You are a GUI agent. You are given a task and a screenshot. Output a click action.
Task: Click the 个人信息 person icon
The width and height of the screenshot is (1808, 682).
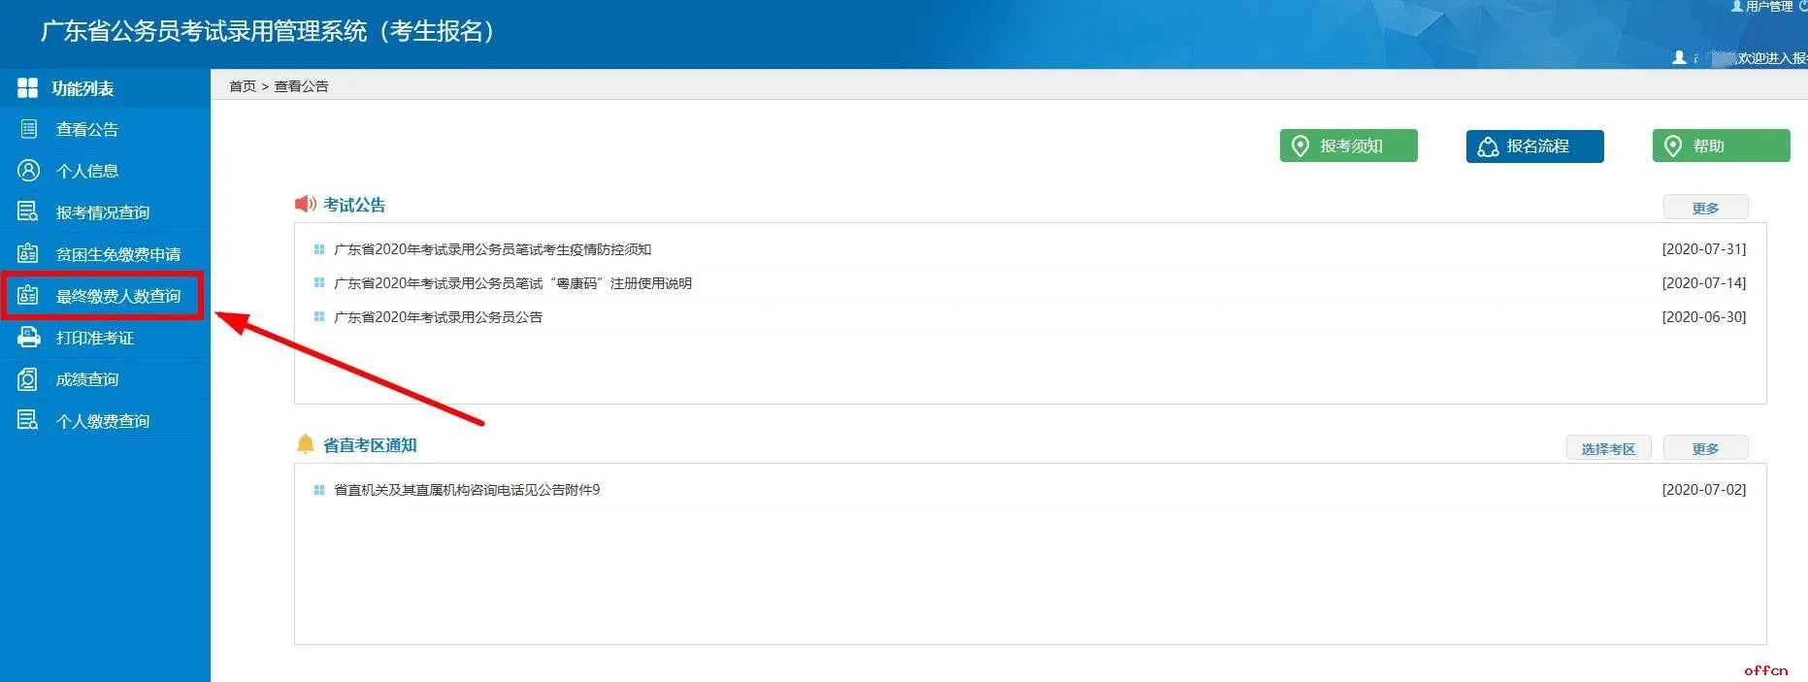pyautogui.click(x=28, y=171)
